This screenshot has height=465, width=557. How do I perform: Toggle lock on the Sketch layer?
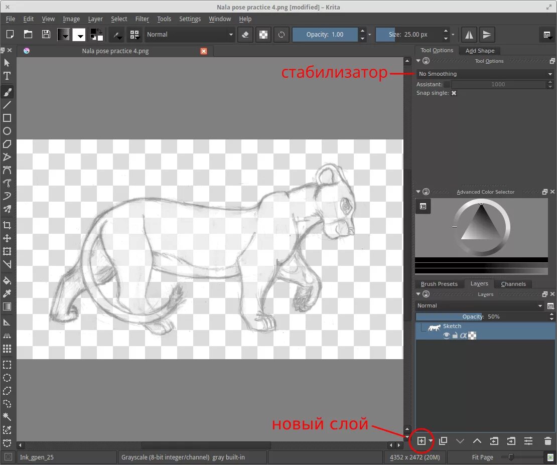tap(455, 336)
